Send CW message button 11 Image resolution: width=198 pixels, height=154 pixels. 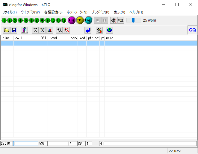click(x=58, y=20)
